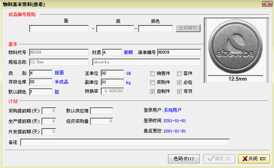Click the 基本 section heading

click(13, 44)
